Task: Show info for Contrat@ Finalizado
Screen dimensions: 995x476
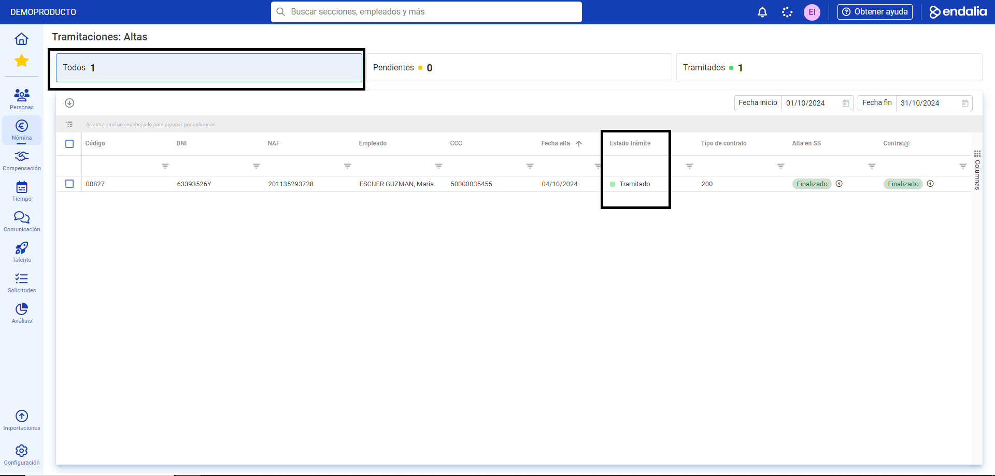Action: [930, 184]
